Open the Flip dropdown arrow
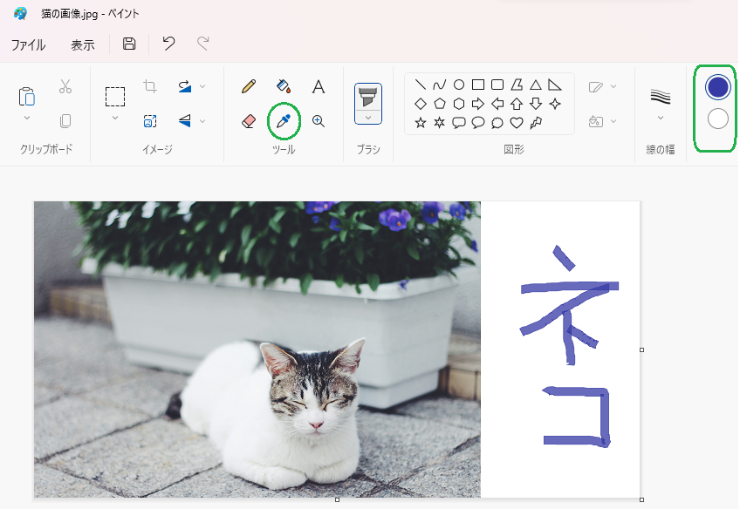 coord(202,121)
